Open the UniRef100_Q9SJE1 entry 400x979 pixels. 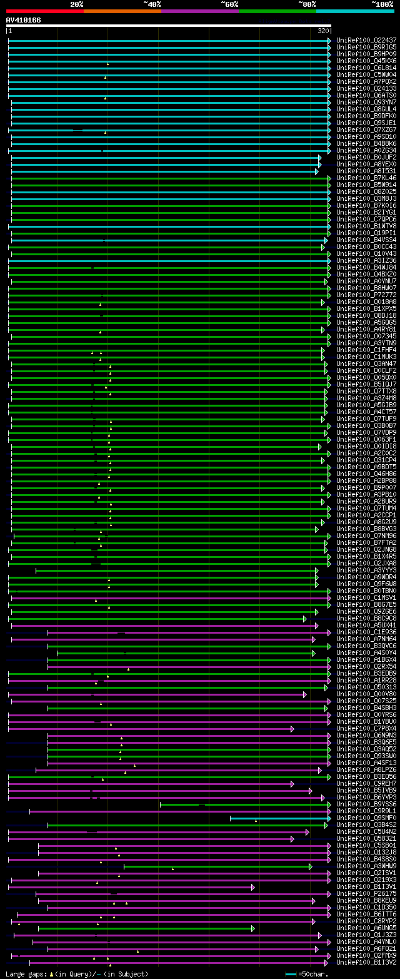tap(366, 123)
